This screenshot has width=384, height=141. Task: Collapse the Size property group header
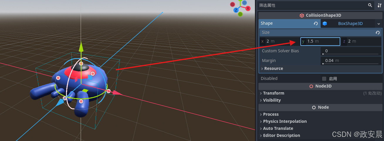pos(320,33)
